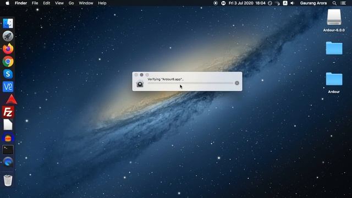Open the Window menu
The width and height of the screenshot is (352, 198).
[86, 3]
